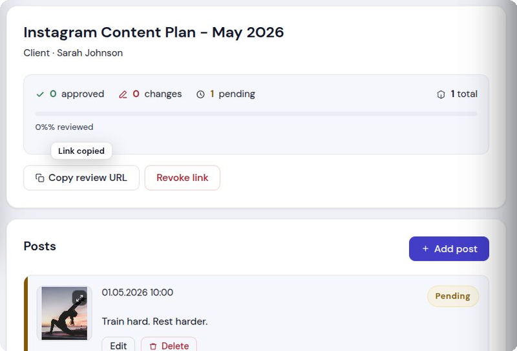
Task: Click the 0 approved count
Action: click(x=77, y=94)
